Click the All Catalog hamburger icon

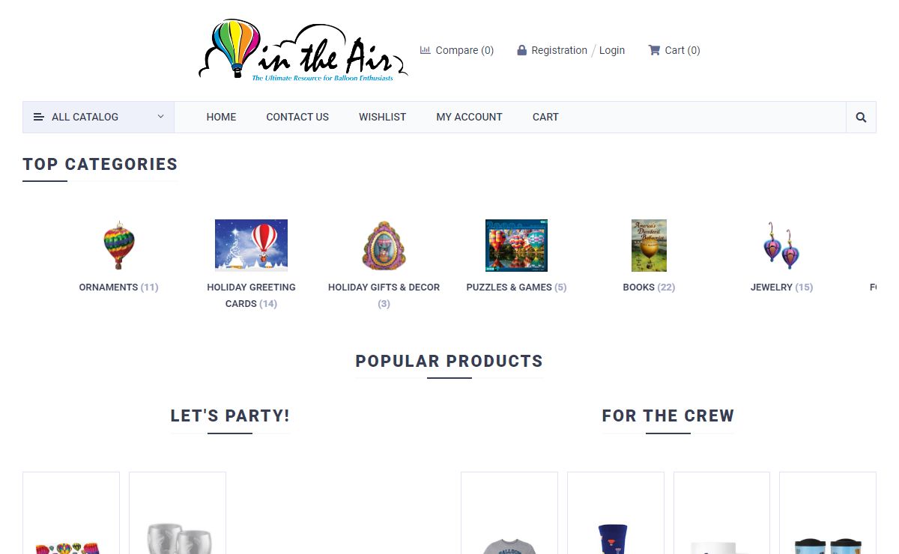[39, 117]
